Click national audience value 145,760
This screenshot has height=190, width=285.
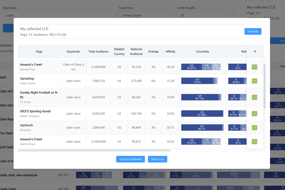tap(136, 114)
